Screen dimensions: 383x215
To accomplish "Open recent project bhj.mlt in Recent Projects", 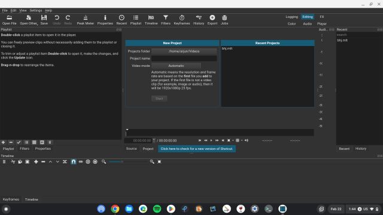I will point(227,48).
